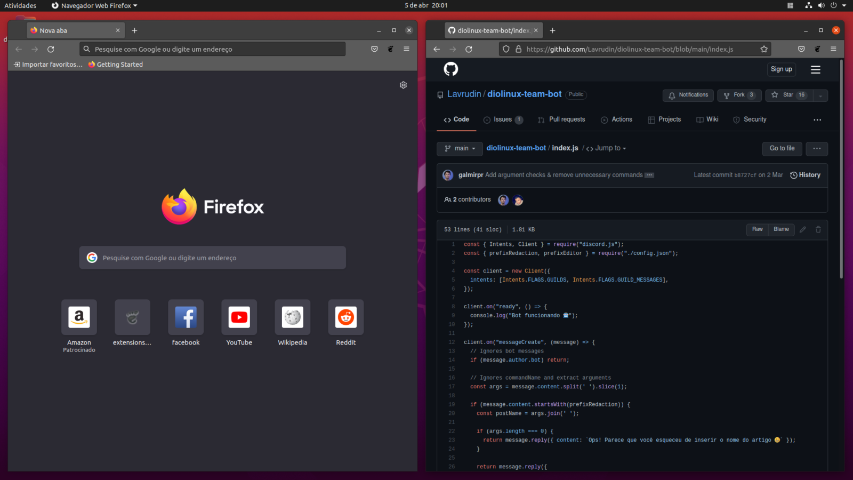This screenshot has width=853, height=480.
Task: Bookmark the GitHub page with star icon
Action: coord(764,49)
